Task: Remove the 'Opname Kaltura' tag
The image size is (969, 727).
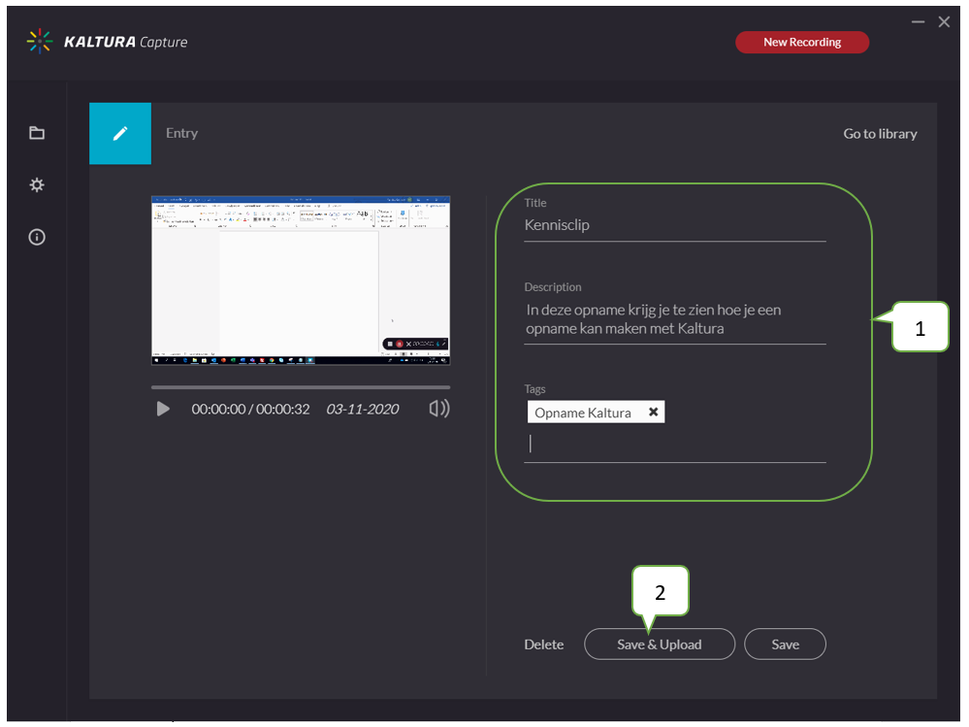Action: pyautogui.click(x=653, y=412)
